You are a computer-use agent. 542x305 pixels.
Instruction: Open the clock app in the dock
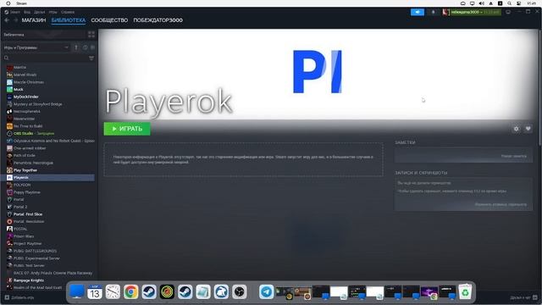click(113, 291)
